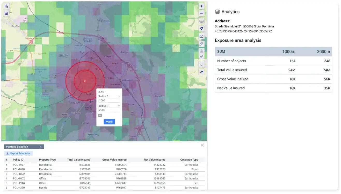This screenshot has height=194, width=341.
Task: Sort by Coverage Type column header
Action: coord(189,160)
